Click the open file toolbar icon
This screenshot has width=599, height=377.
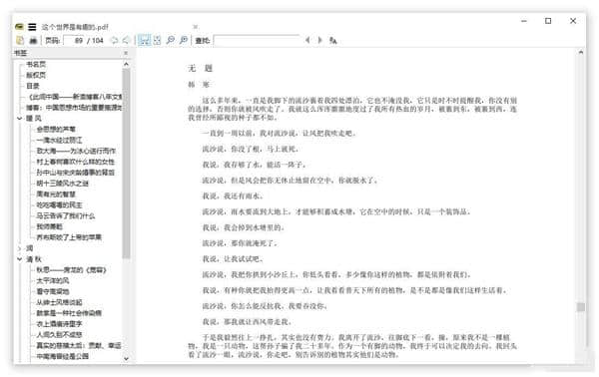pyautogui.click(x=20, y=40)
